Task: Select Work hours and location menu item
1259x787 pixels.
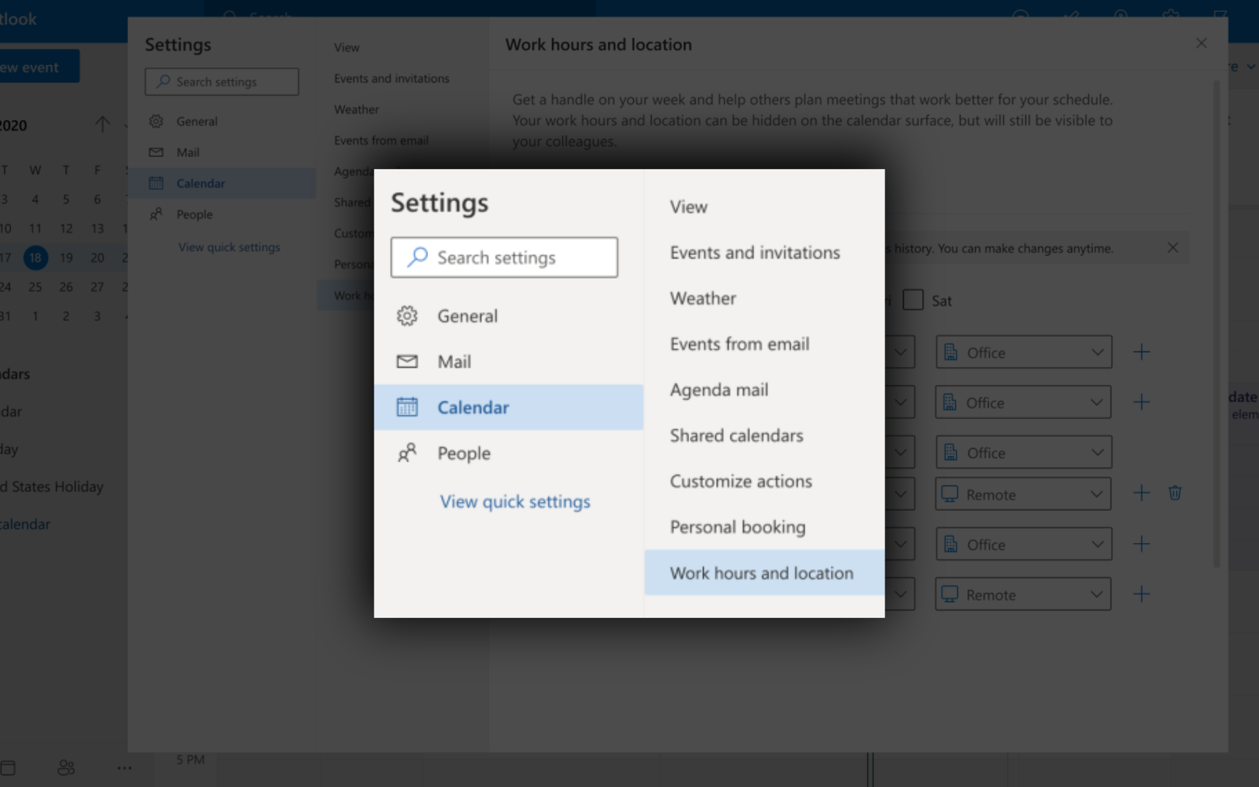Action: (761, 572)
